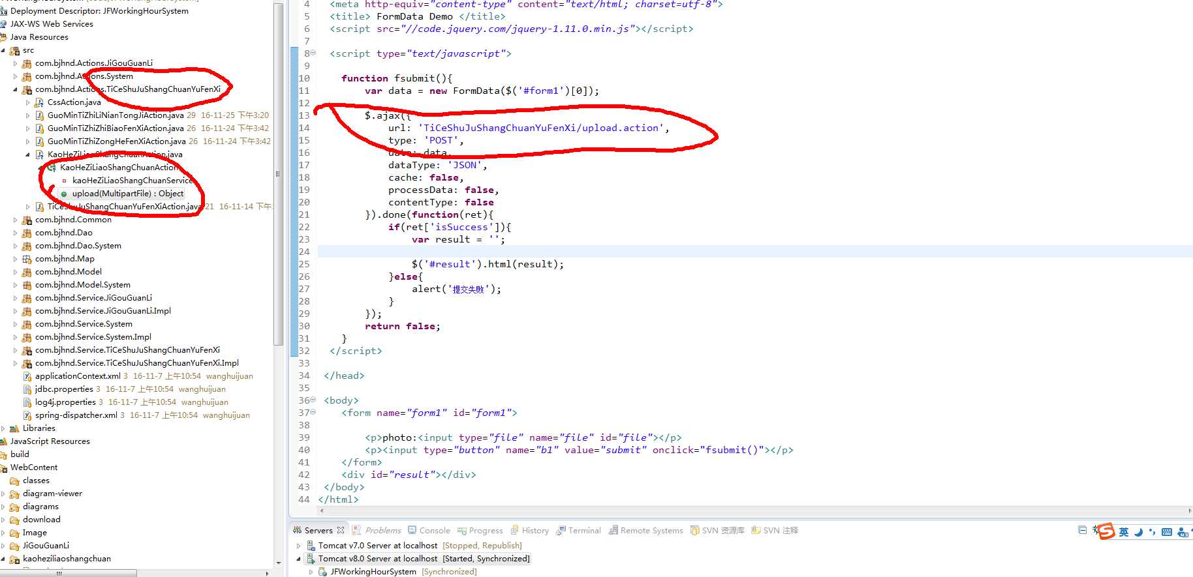Image resolution: width=1193 pixels, height=577 pixels.
Task: Click com.bjhnd.Map package icon
Action: tap(27, 259)
